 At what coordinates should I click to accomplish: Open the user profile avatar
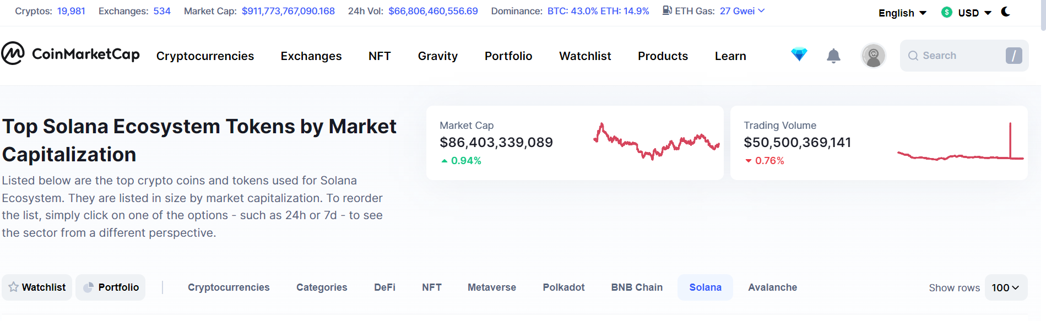tap(873, 56)
